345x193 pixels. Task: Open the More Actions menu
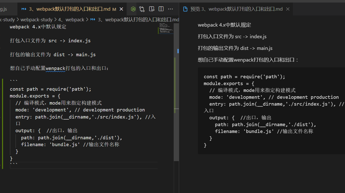click(170, 9)
